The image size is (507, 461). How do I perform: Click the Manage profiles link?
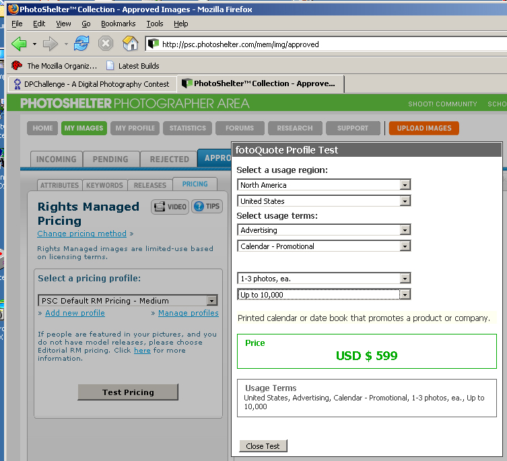pos(188,313)
